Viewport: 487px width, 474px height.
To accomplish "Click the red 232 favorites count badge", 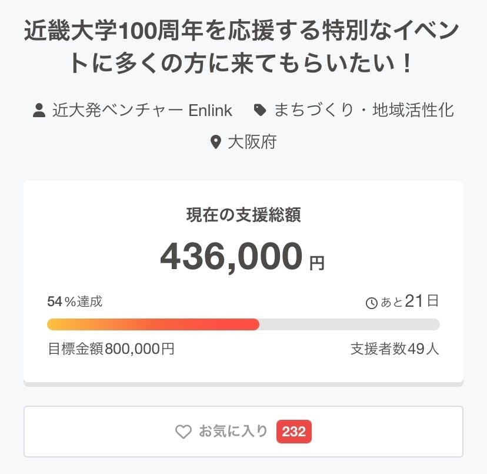I will pos(293,432).
